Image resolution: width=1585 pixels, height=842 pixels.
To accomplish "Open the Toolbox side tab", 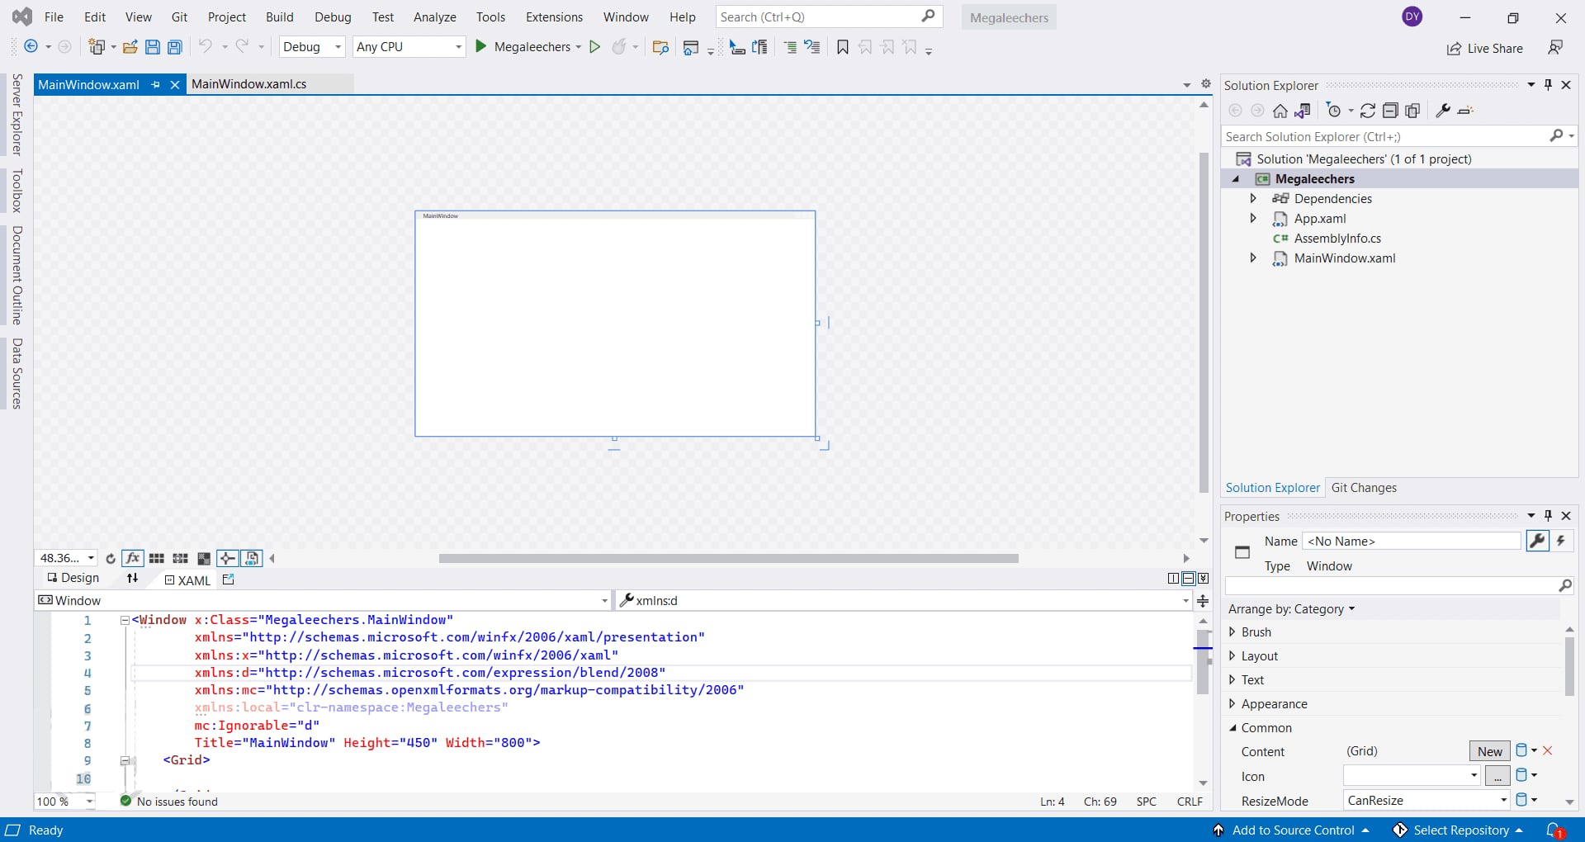I will [x=17, y=191].
